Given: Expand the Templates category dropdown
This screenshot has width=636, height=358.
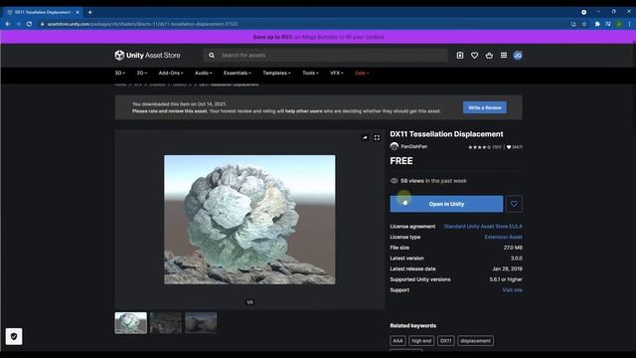Looking at the screenshot, I should click(x=276, y=73).
